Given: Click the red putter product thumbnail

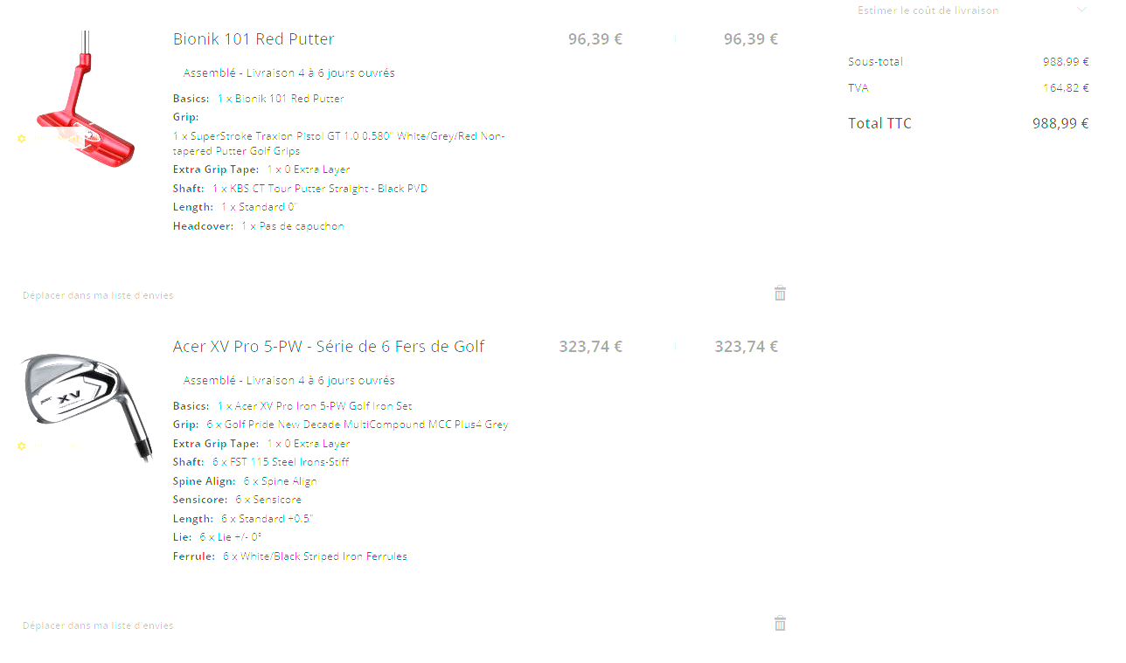Looking at the screenshot, I should 86,100.
